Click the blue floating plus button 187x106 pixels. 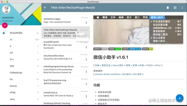tap(180, 98)
